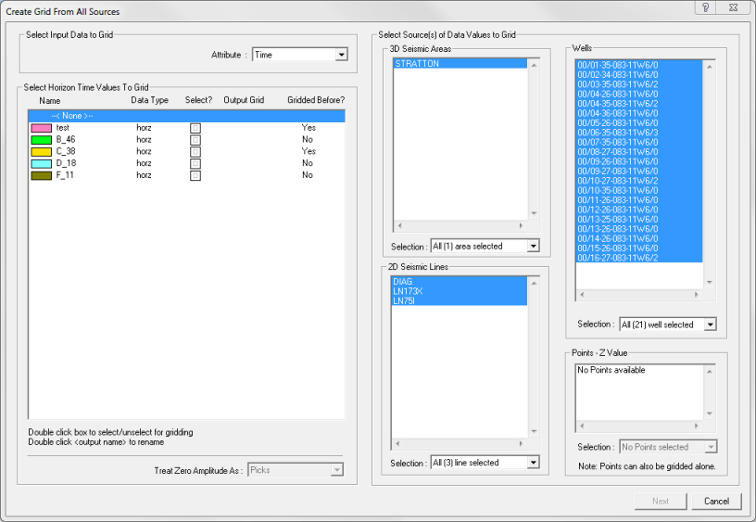Select STRATTON in 3D Seismic Areas list

[460, 64]
